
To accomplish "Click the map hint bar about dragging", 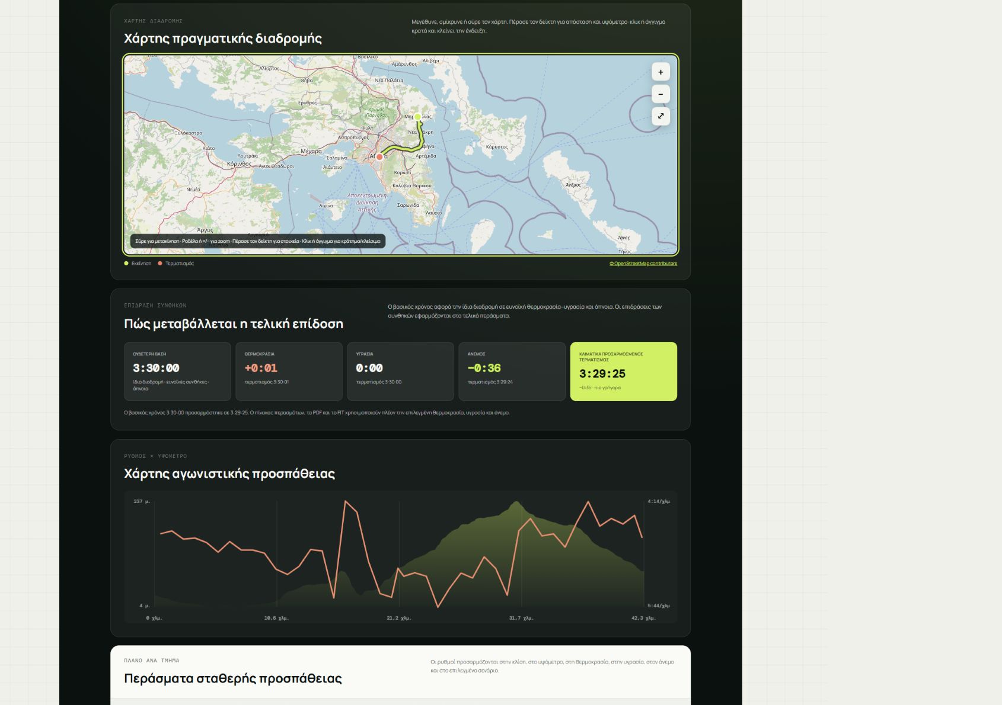I will (x=258, y=241).
